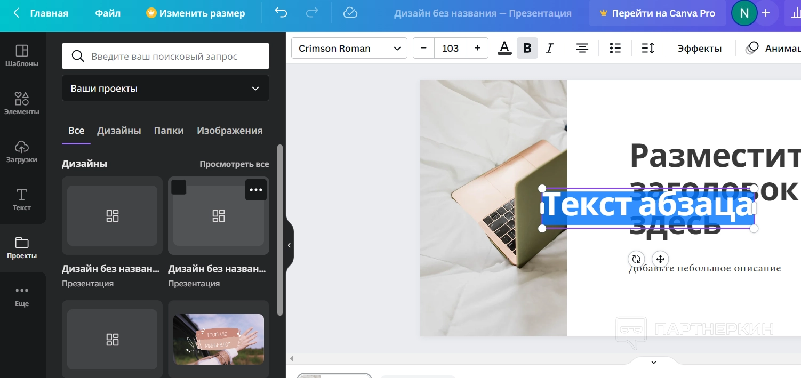
Task: Rename design title Дизайн без названия
Action: pyautogui.click(x=482, y=13)
